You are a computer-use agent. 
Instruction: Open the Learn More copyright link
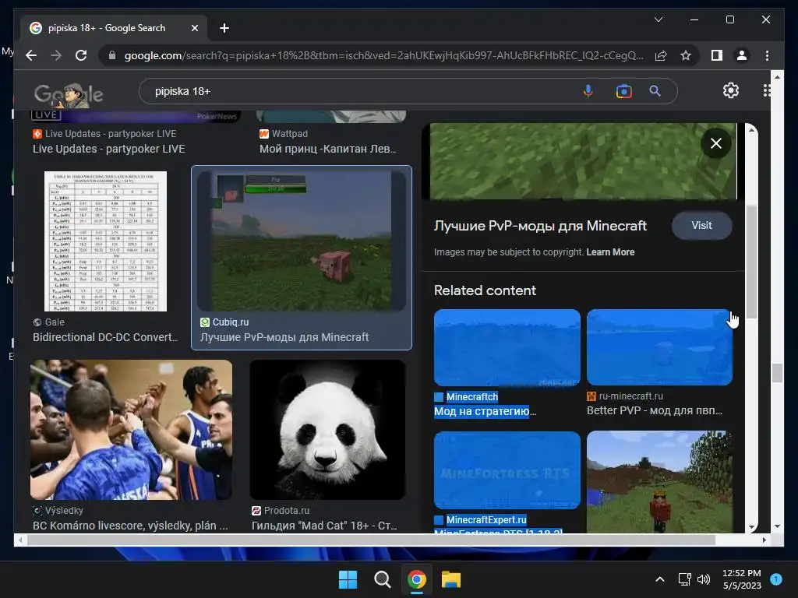point(610,252)
